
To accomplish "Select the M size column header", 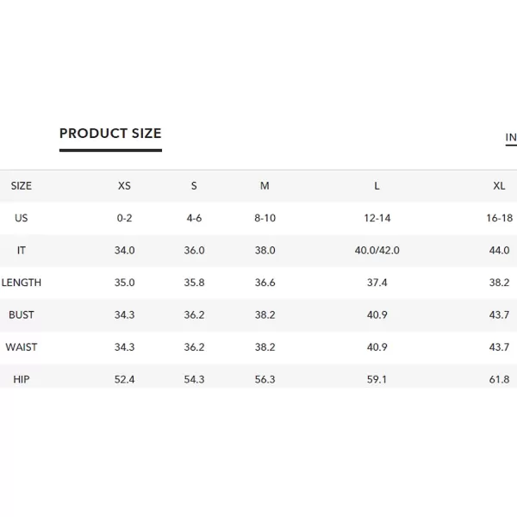I will point(265,186).
